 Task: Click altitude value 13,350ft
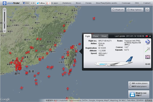pyautogui.click(x=102, y=50)
